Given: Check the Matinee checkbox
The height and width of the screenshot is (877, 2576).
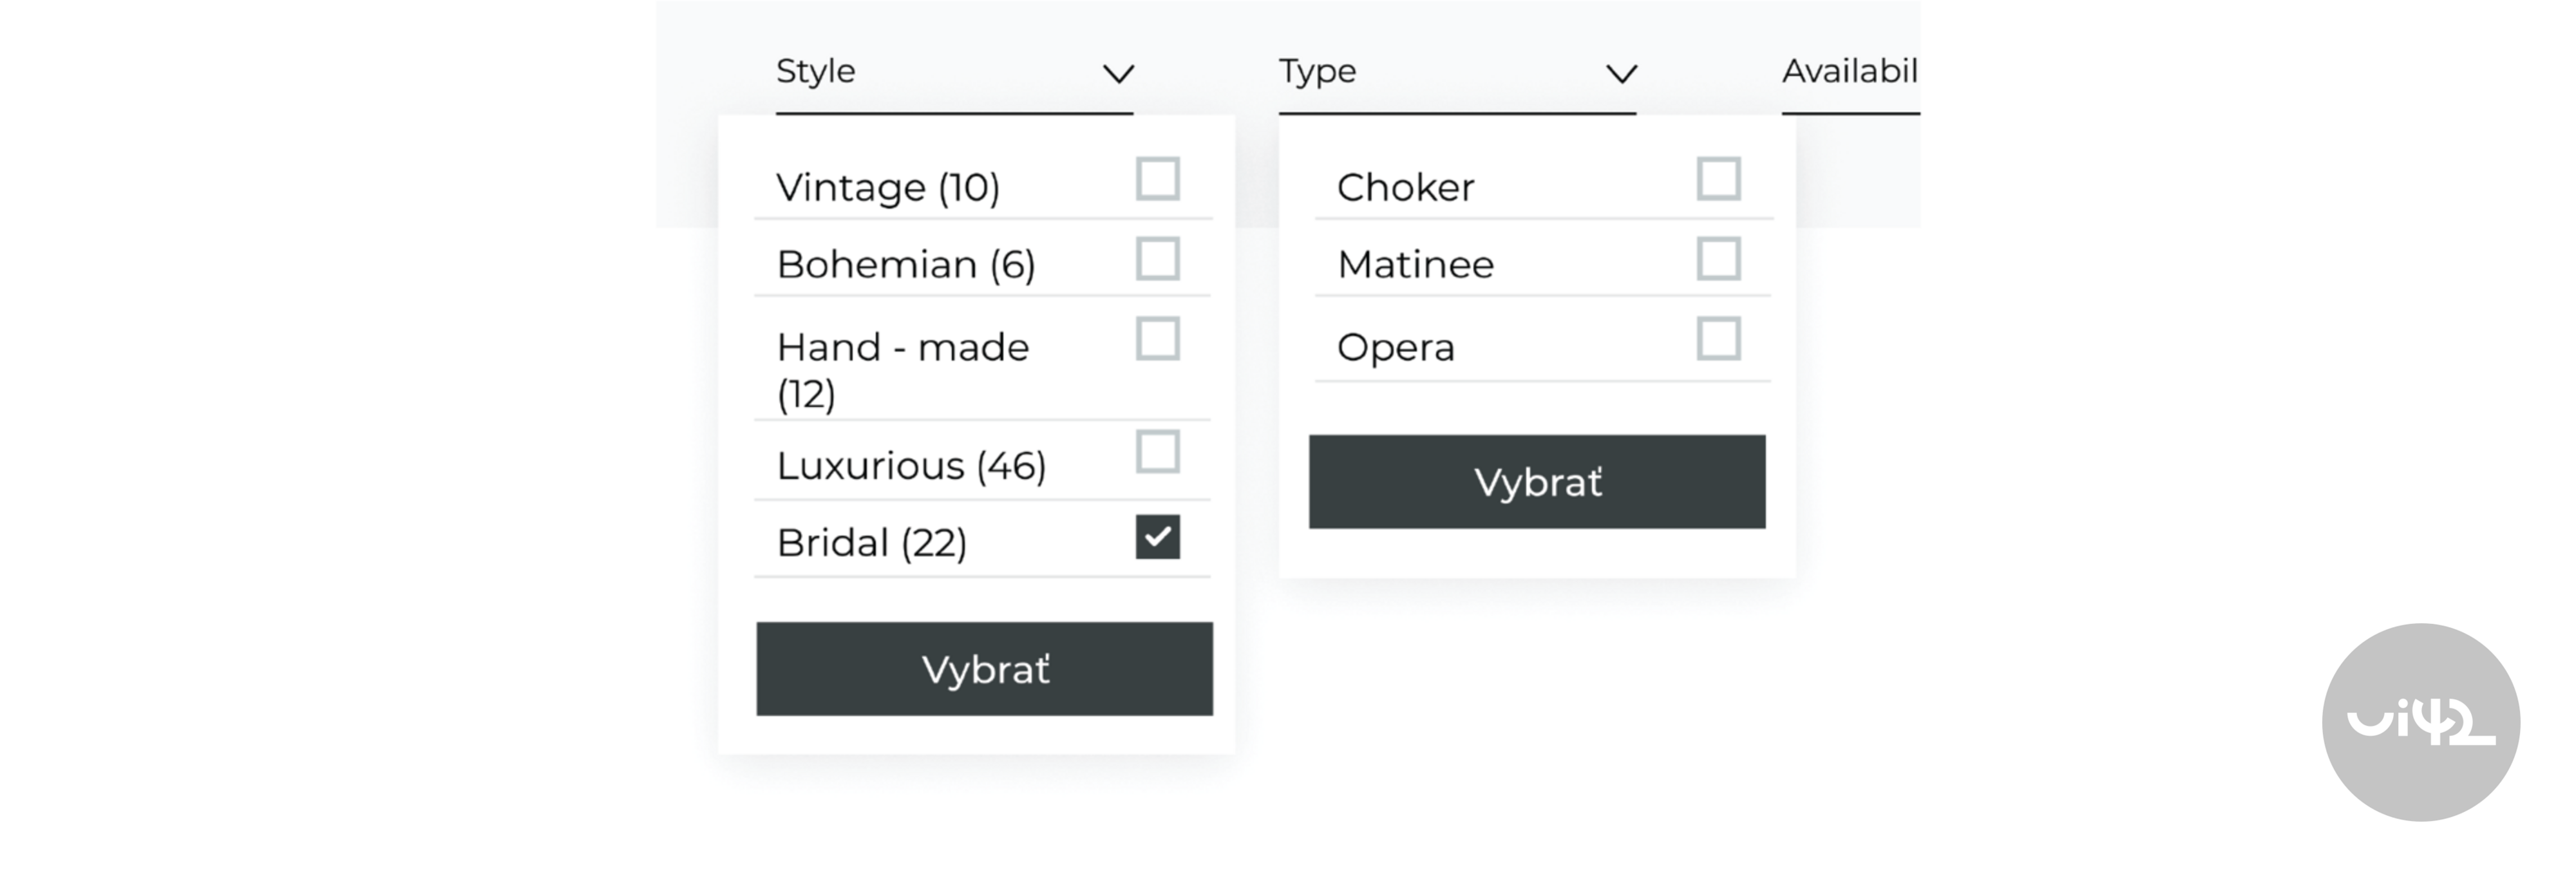Looking at the screenshot, I should point(1720,258).
